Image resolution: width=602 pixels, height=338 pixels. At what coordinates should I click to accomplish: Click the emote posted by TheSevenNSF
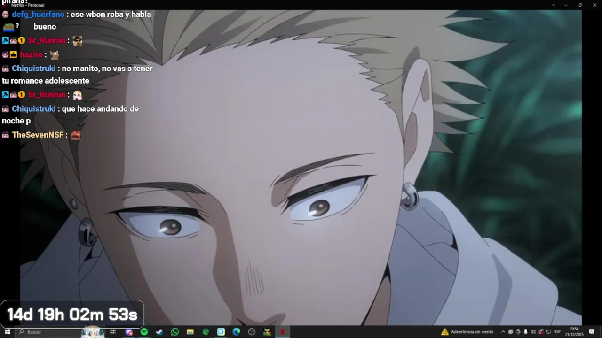tap(76, 135)
